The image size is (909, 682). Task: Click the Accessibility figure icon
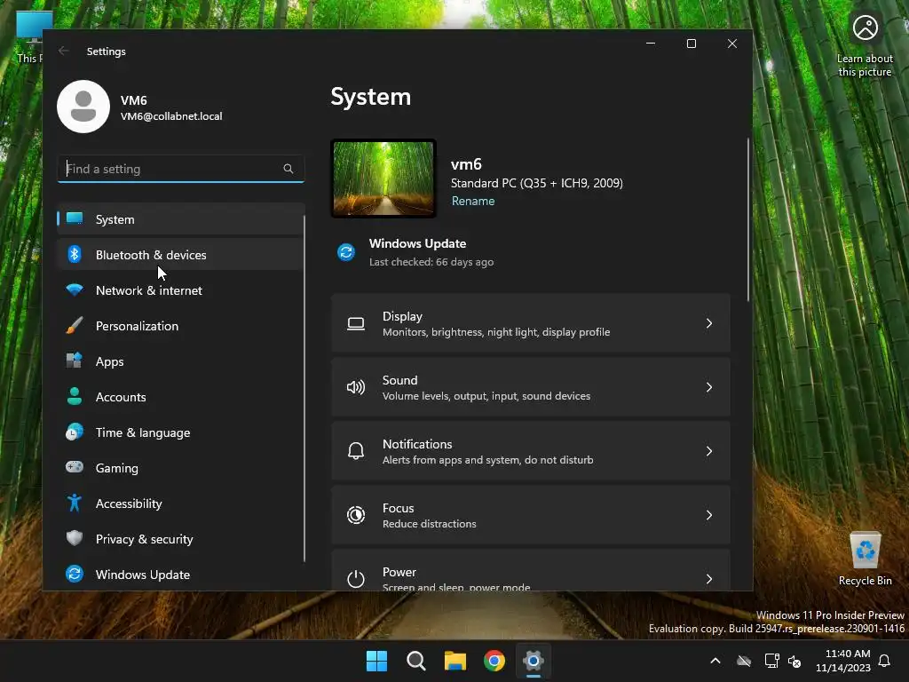[x=75, y=503]
